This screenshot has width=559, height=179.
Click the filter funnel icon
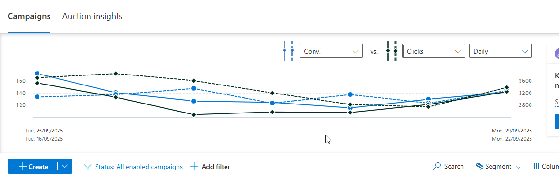[88, 167]
